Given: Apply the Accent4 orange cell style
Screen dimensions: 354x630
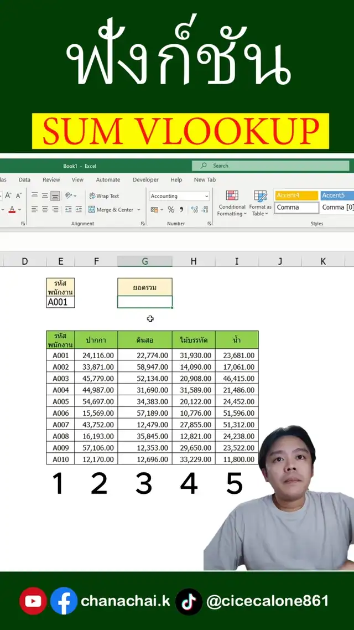Looking at the screenshot, I should click(x=296, y=195).
